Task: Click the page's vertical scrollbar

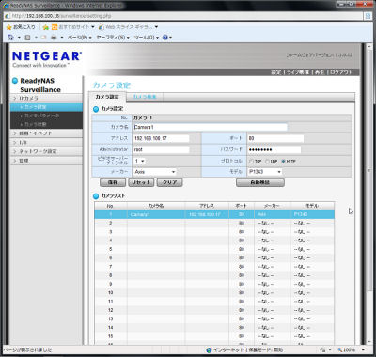Action: pyautogui.click(x=369, y=194)
